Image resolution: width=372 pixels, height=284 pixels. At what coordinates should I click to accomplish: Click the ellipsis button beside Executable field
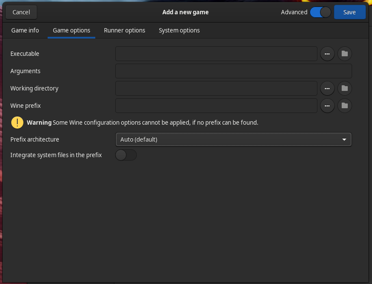[327, 54]
